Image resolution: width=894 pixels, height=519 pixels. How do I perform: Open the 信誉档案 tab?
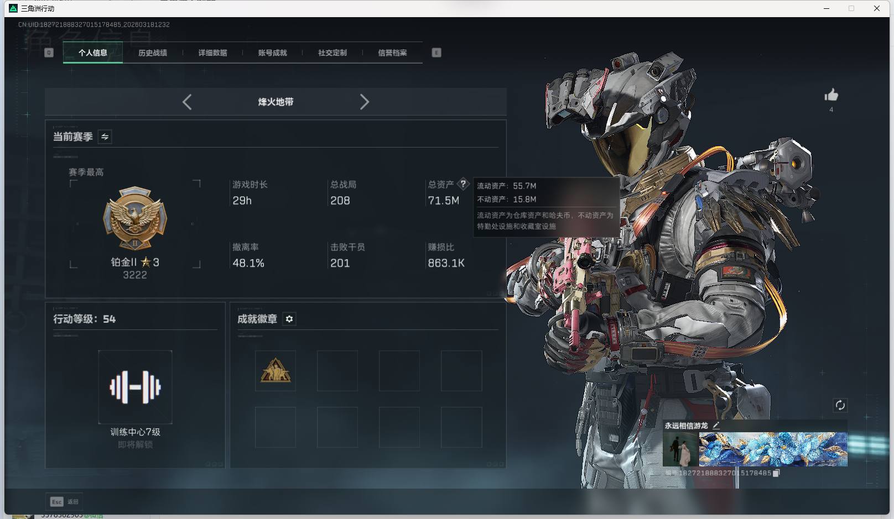point(392,53)
